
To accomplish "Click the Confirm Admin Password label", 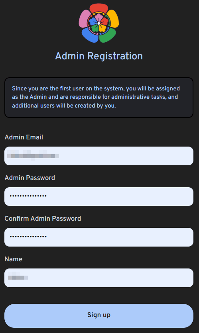I will (43, 219).
